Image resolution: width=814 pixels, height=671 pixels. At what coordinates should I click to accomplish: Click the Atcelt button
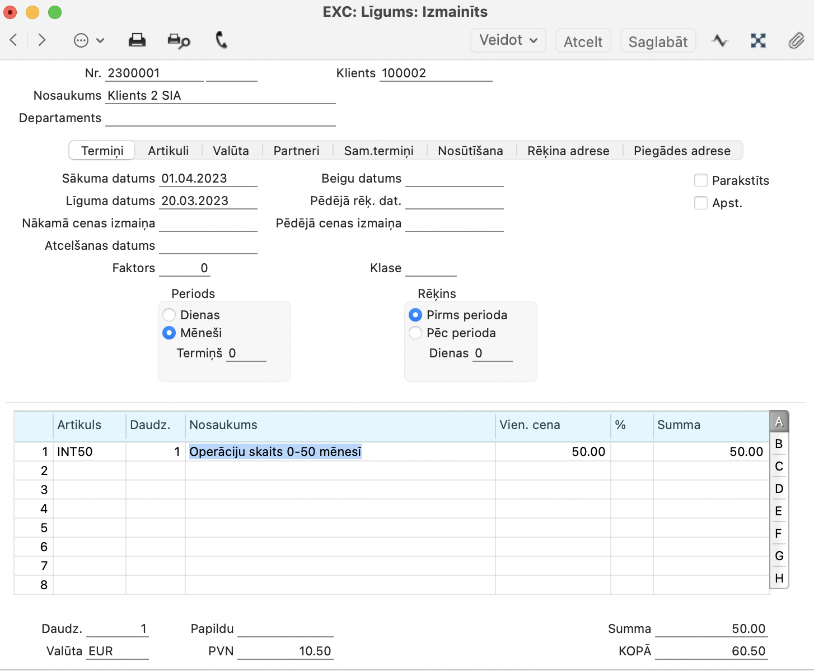[x=583, y=41]
